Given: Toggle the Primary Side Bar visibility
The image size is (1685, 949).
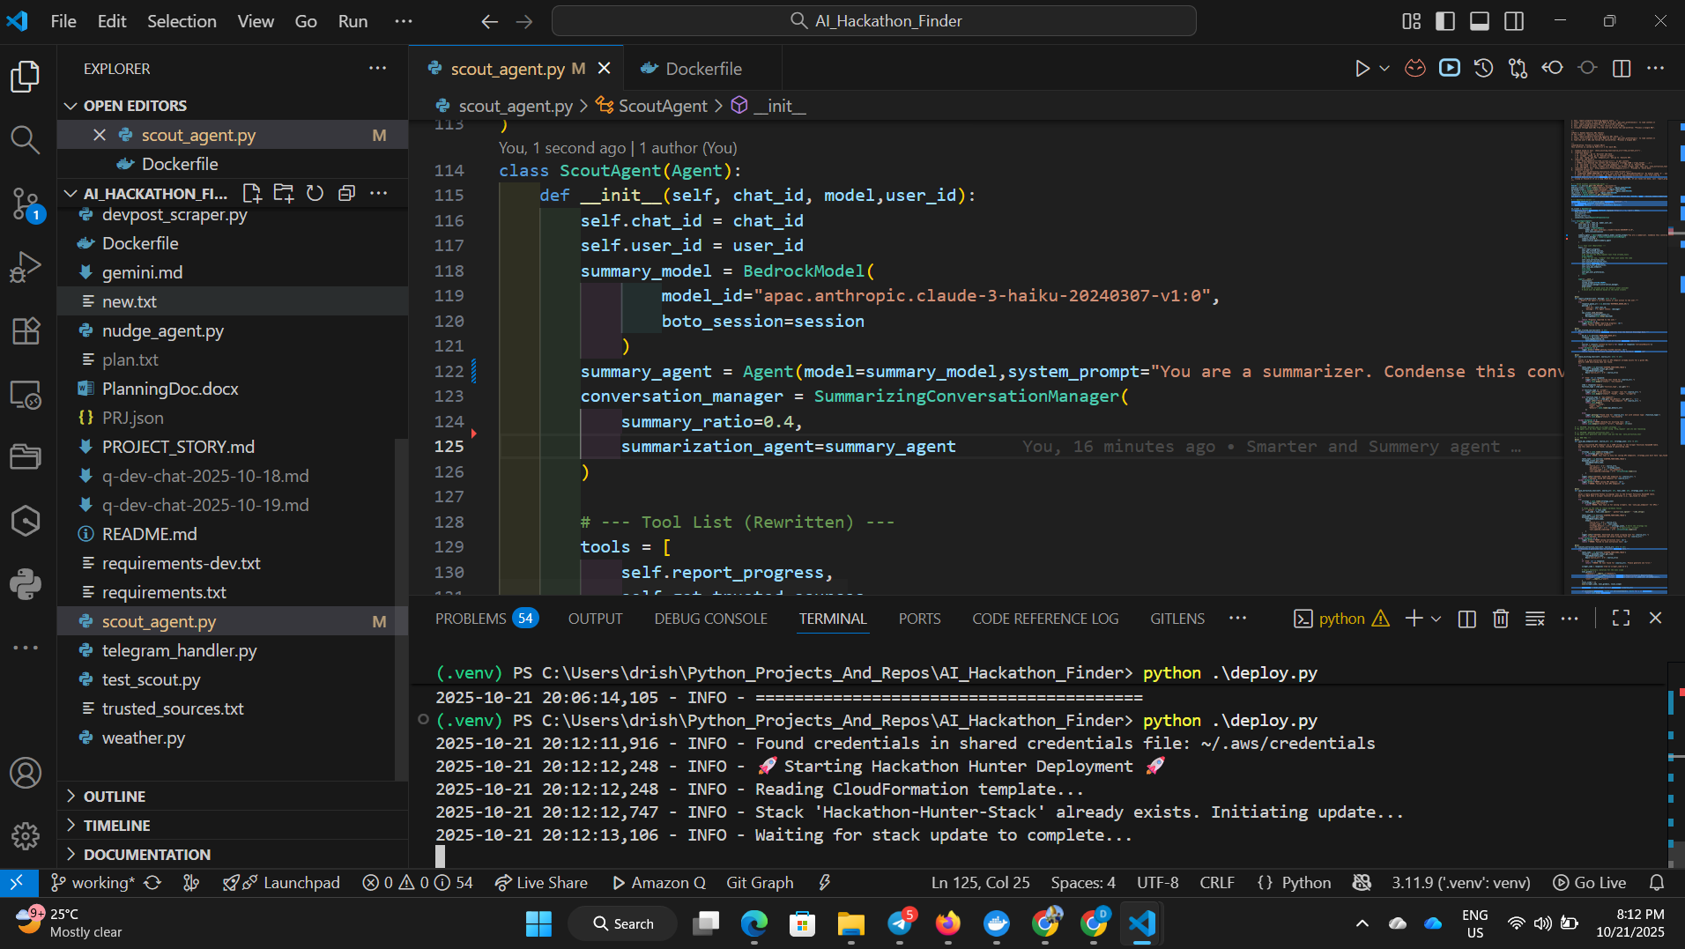Looking at the screenshot, I should (x=1445, y=19).
